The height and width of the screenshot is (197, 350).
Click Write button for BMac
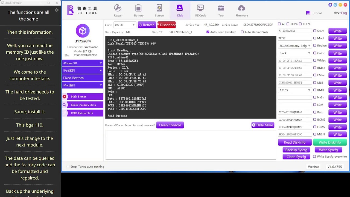point(337,68)
